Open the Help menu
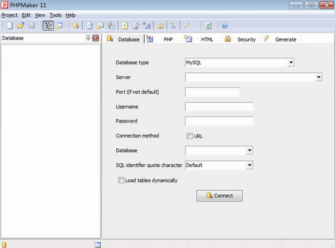The height and width of the screenshot is (248, 335). [x=70, y=15]
